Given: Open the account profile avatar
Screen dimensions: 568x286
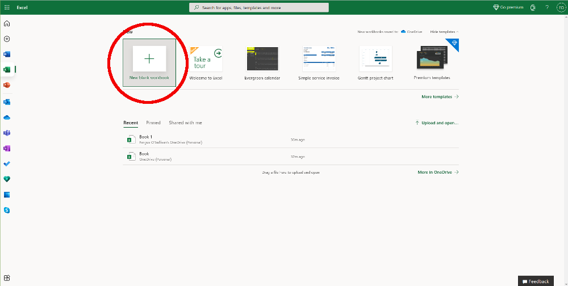Looking at the screenshot, I should 560,7.
